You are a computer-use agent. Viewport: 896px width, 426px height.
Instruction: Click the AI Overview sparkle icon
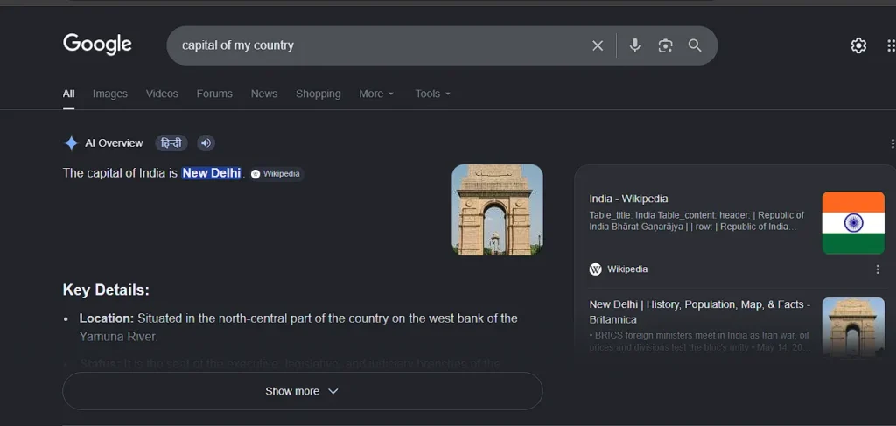[71, 143]
